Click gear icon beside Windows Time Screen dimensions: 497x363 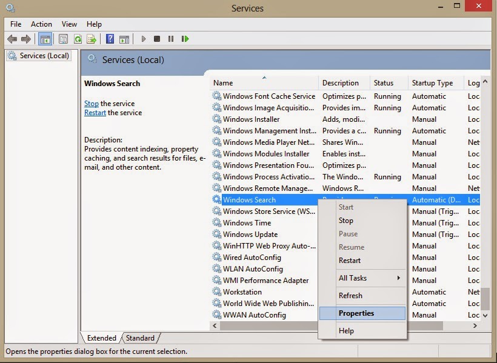click(217, 222)
